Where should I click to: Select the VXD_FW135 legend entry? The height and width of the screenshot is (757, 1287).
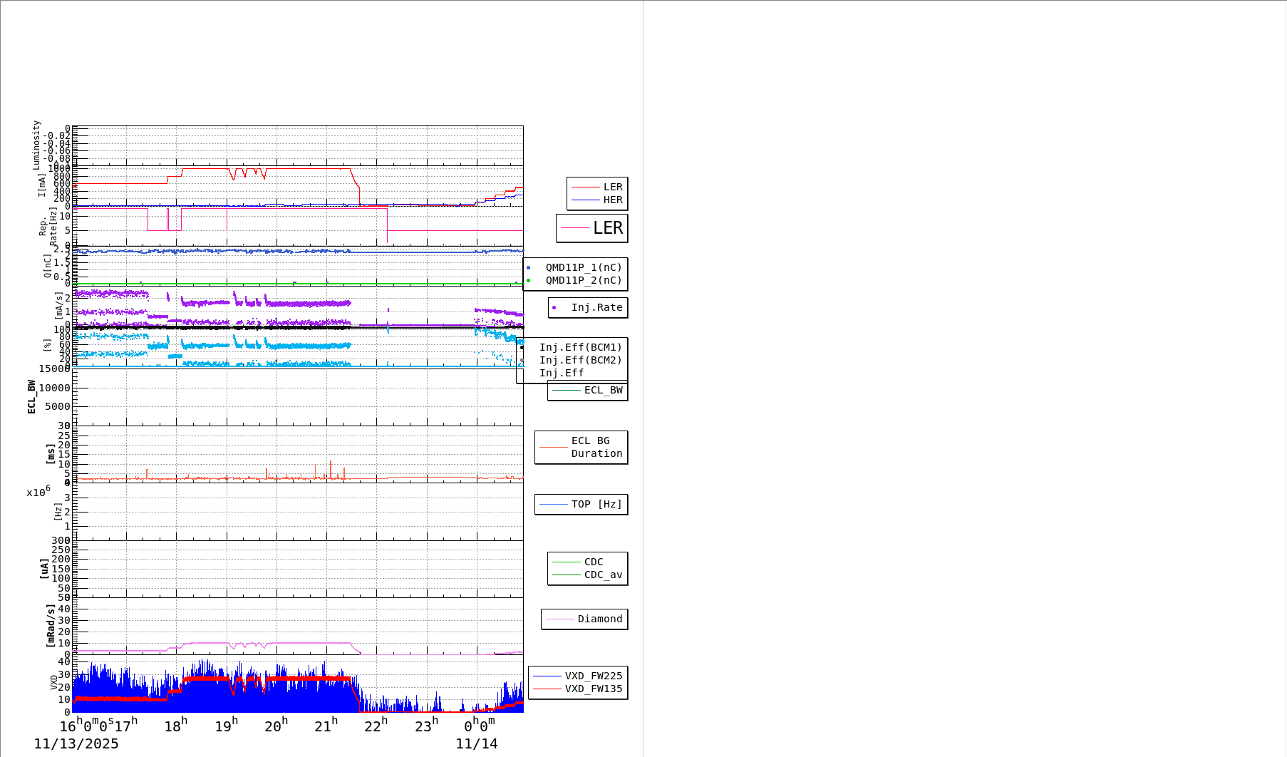point(578,689)
